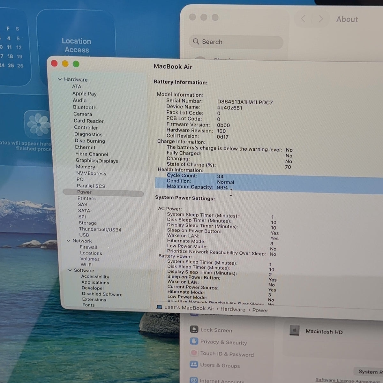This screenshot has height=383, width=383.
Task: Click the computer icon in the path bar
Action: coord(159,307)
